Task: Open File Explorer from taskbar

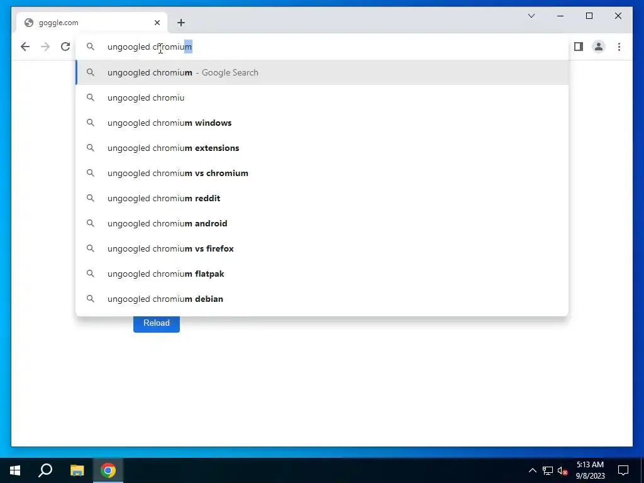Action: click(x=77, y=470)
